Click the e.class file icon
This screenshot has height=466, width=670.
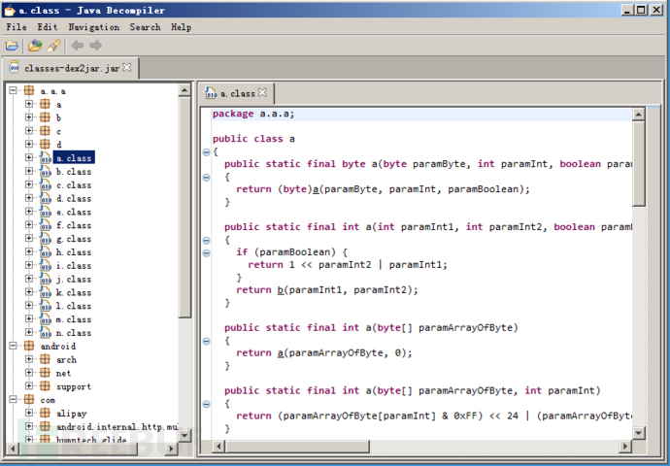(x=46, y=212)
